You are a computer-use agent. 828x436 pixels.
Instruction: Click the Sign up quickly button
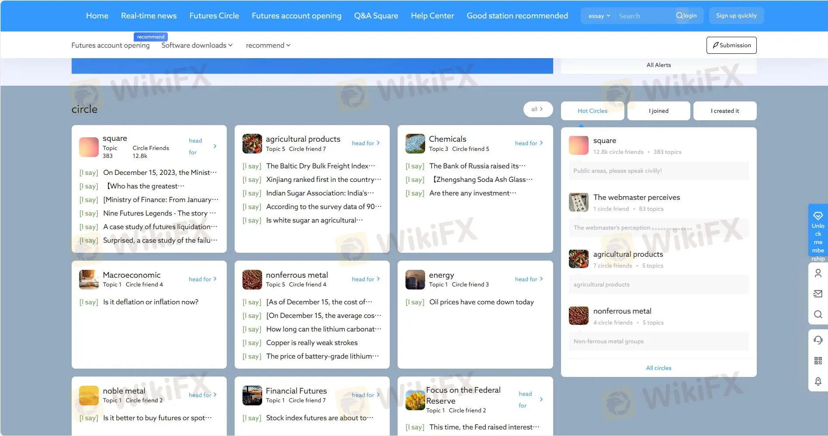(736, 16)
